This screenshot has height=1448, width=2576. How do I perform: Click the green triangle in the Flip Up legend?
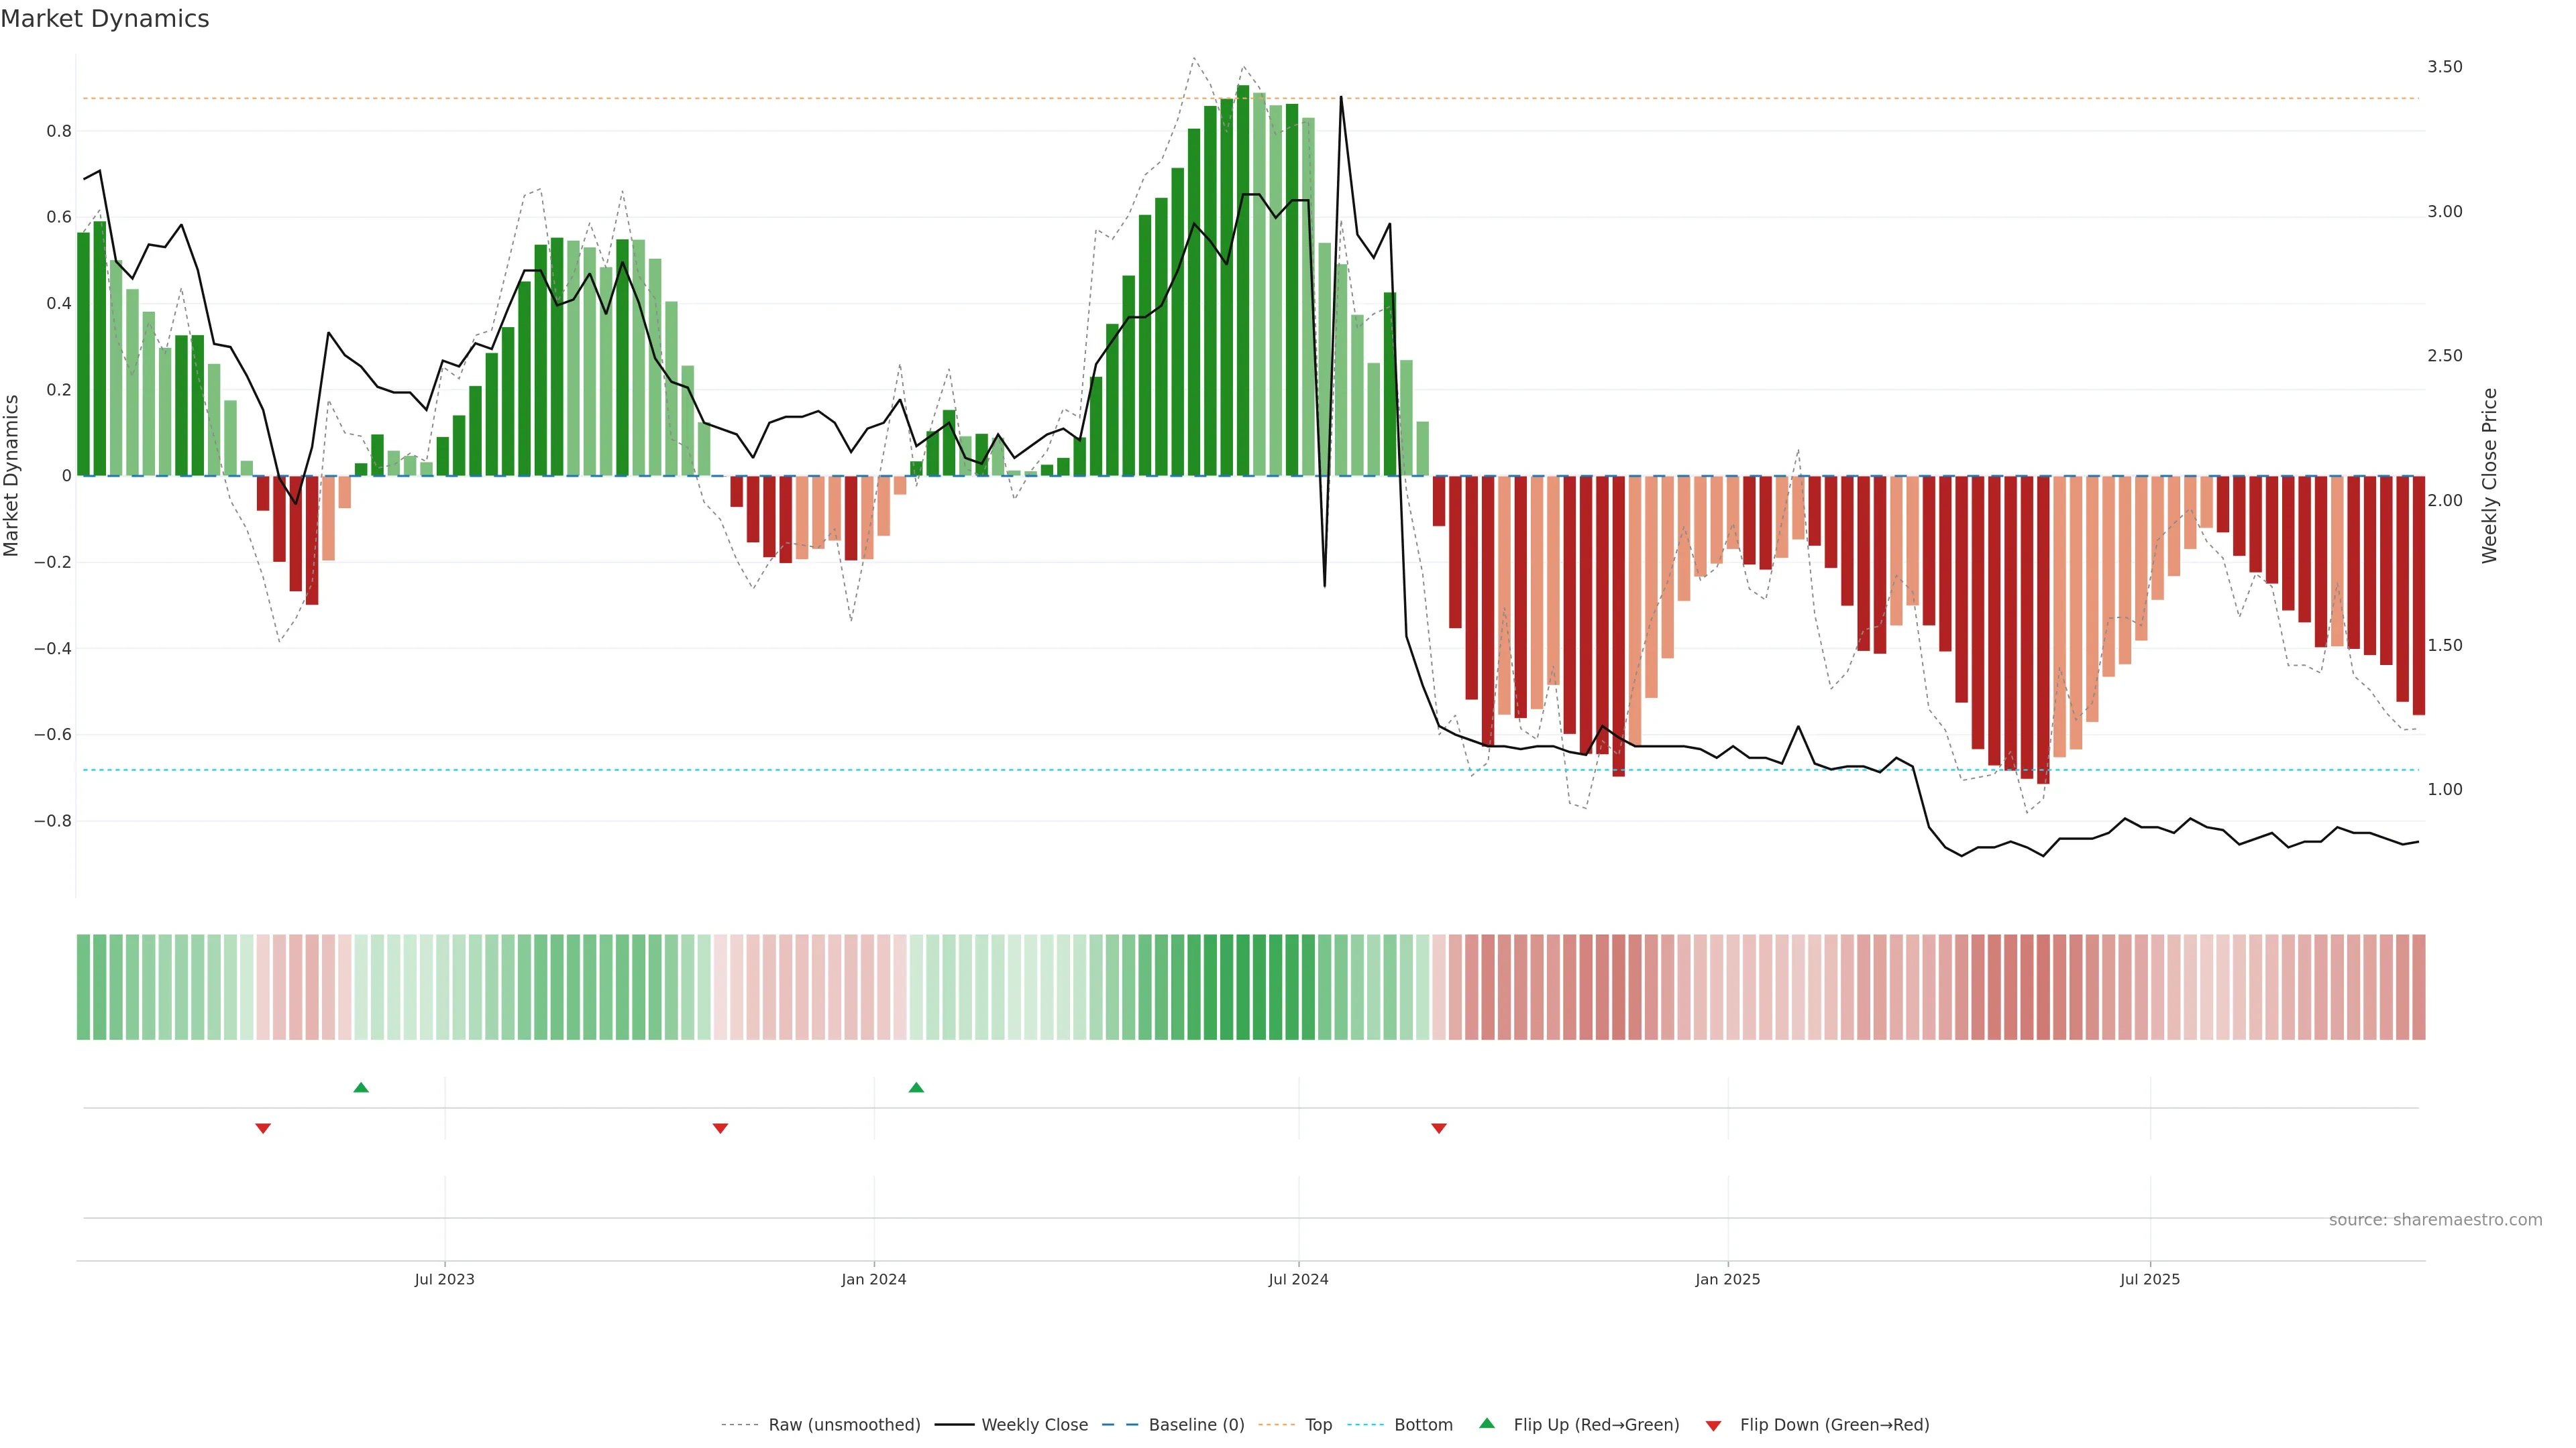click(1487, 1424)
